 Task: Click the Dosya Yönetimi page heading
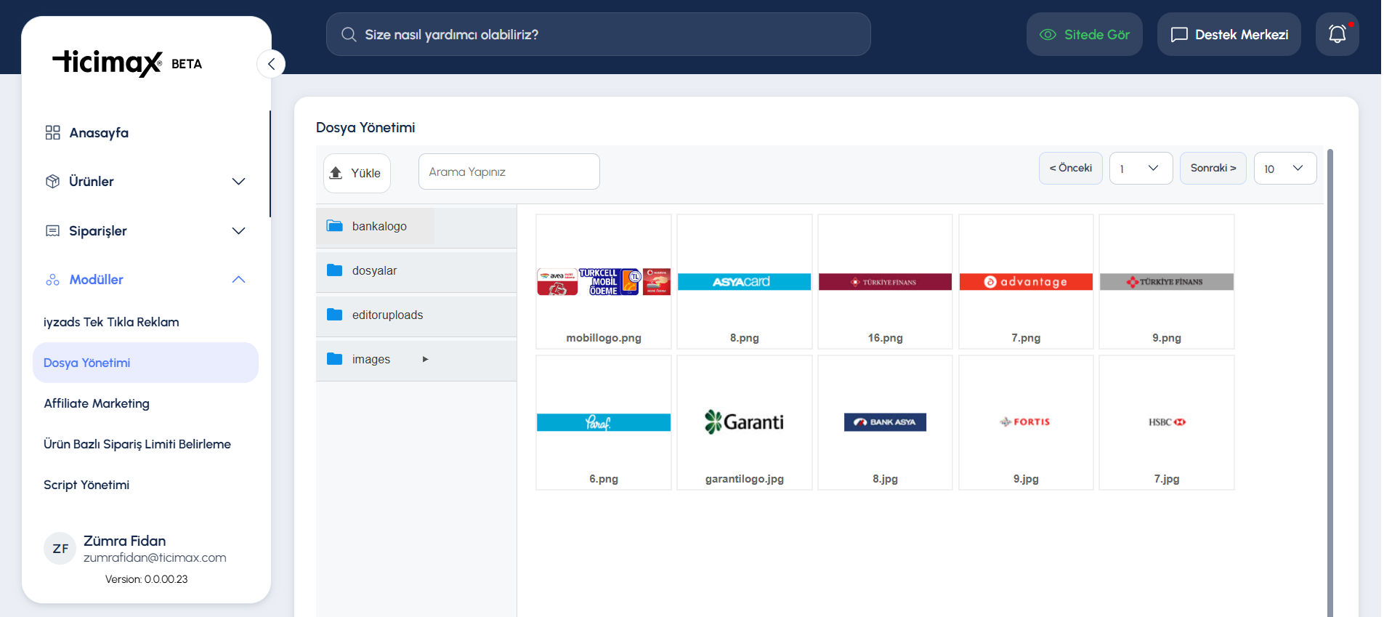click(x=365, y=127)
